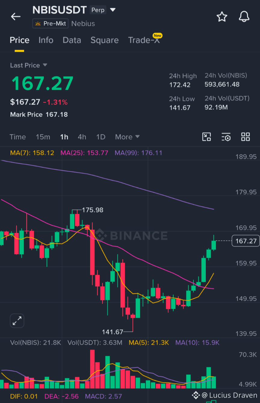Image resolution: width=260 pixels, height=403 pixels.
Task: Open the chart drawing tools icon
Action: [x=206, y=137]
